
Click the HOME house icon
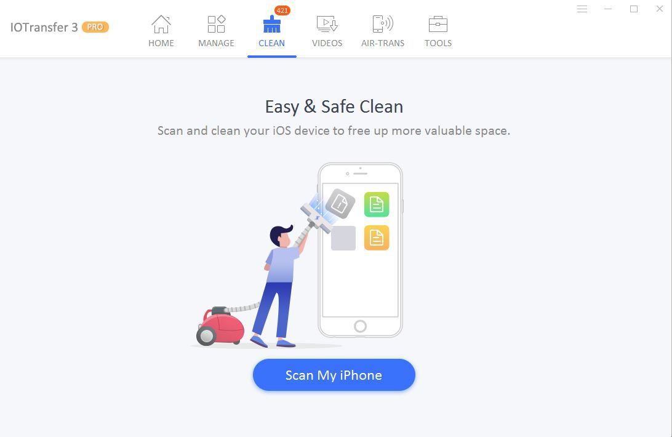[x=161, y=24]
